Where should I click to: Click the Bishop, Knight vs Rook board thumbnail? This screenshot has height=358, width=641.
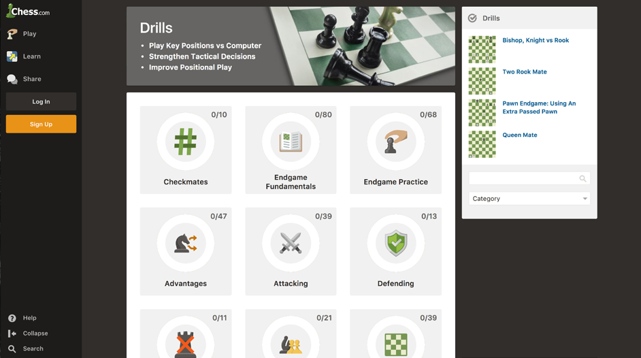tap(482, 50)
